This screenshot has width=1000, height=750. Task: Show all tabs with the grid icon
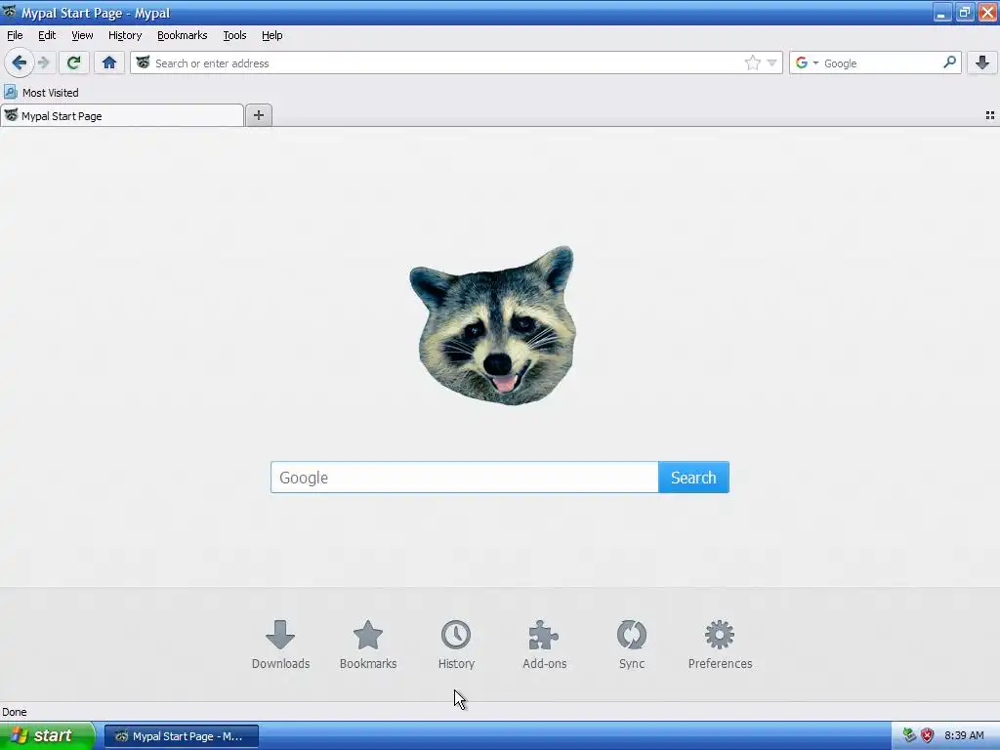click(x=990, y=115)
